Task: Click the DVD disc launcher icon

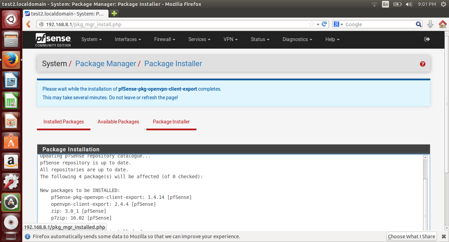Action: 11,223
